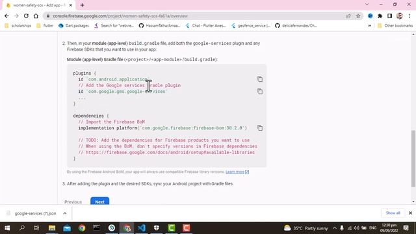Expand the google-services download options chevron
This screenshot has height=234, width=416.
point(65,213)
